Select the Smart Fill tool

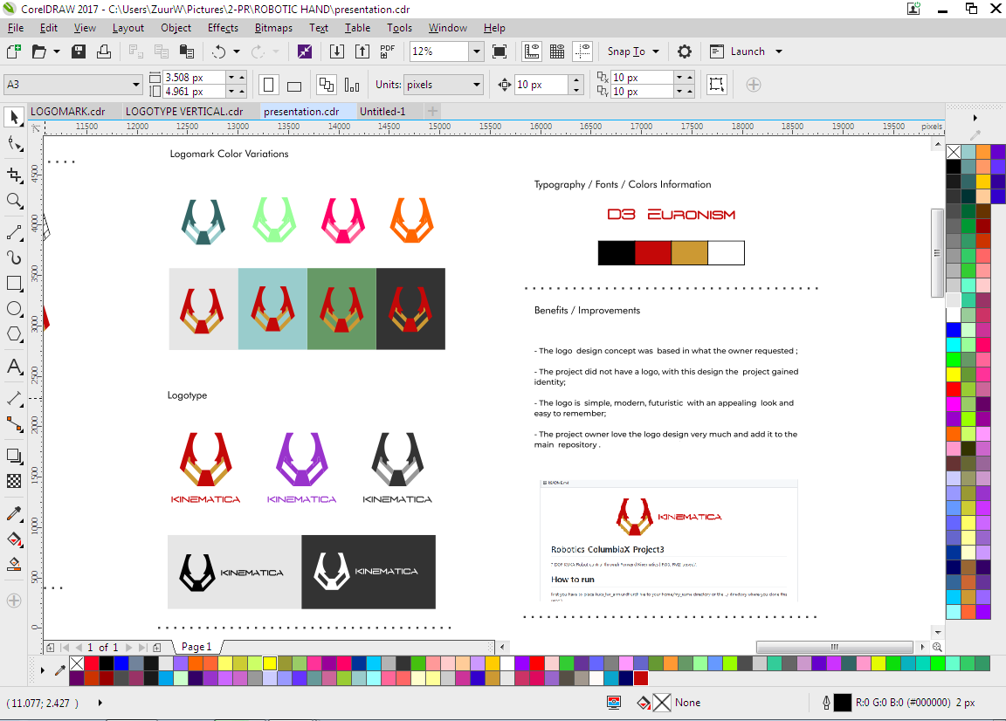(14, 565)
